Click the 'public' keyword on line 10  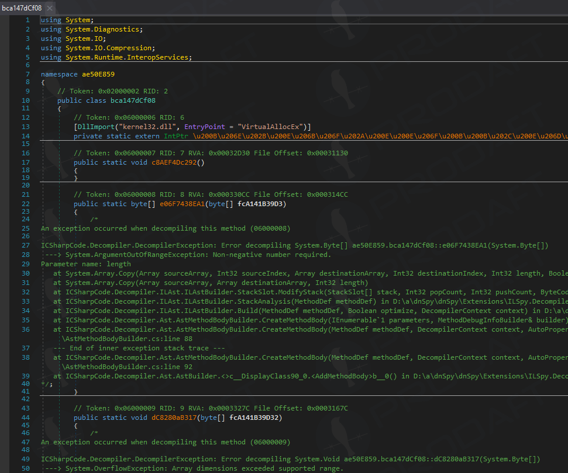[70, 100]
